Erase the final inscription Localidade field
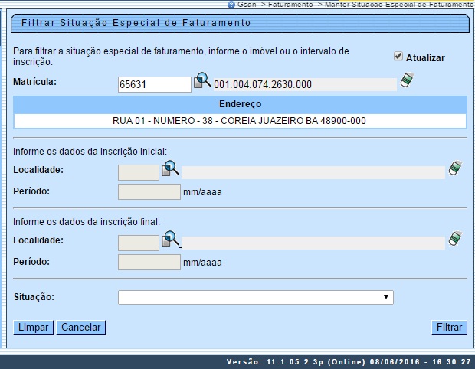Image resolution: width=475 pixels, height=369 pixels. pyautogui.click(x=456, y=239)
